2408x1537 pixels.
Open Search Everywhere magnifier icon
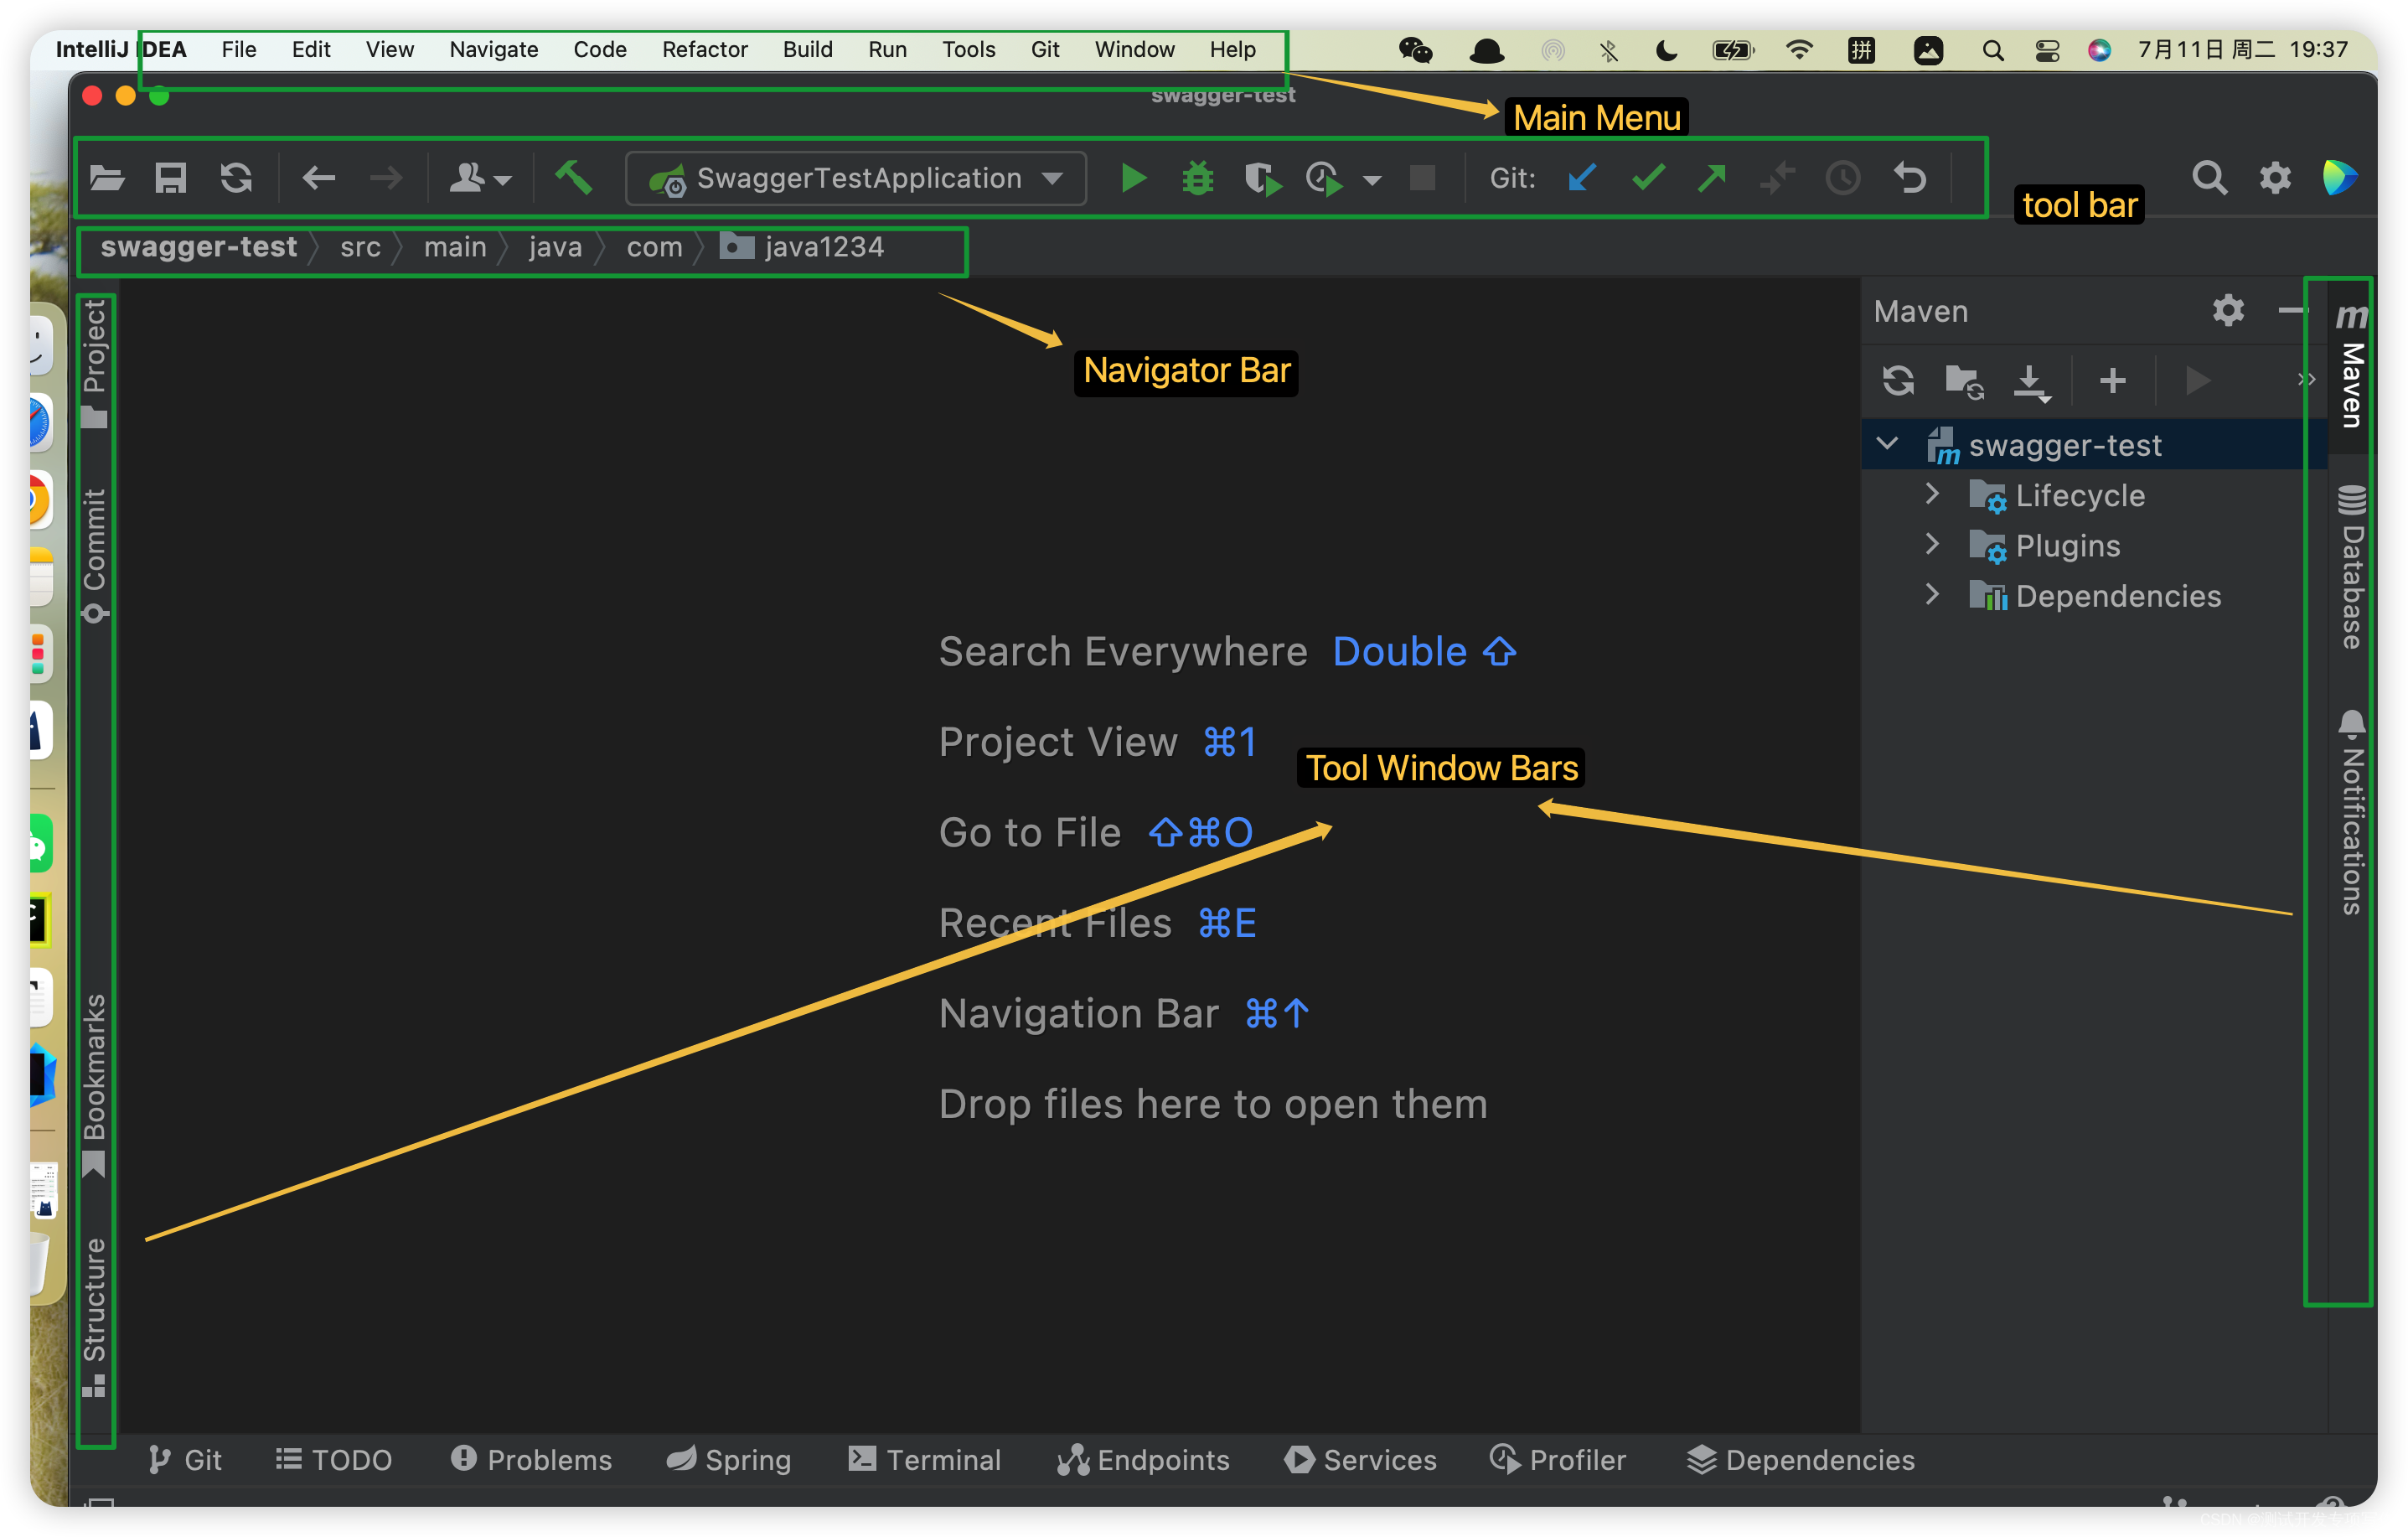(x=2209, y=179)
